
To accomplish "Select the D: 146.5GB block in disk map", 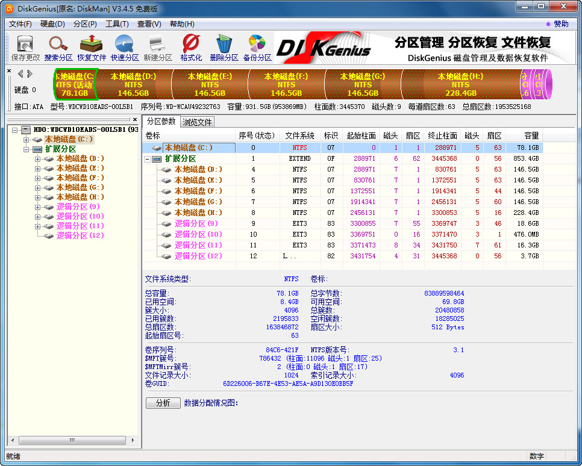I will click(134, 85).
